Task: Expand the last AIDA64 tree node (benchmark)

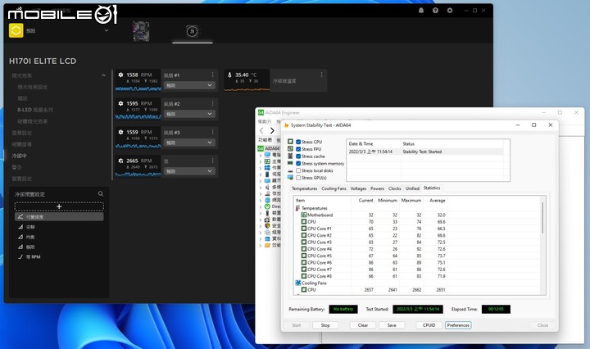Action: click(x=261, y=245)
